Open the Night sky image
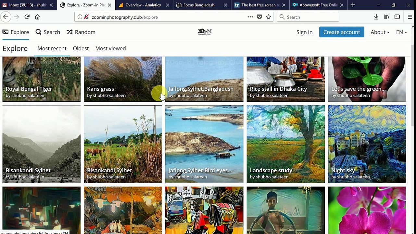The image size is (416, 234). (x=367, y=144)
